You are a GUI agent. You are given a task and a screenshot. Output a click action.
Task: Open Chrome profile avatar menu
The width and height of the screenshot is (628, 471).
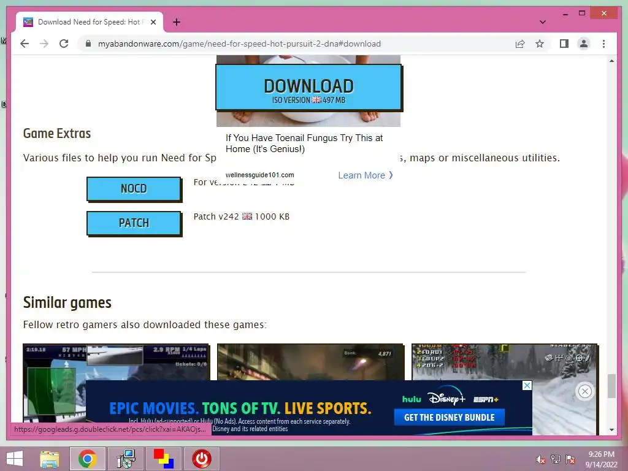tap(584, 44)
